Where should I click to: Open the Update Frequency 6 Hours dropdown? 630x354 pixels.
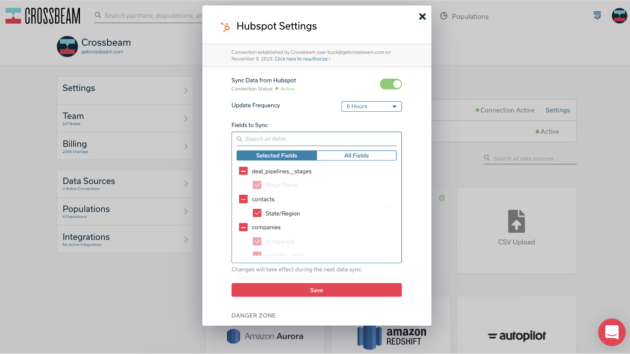371,107
